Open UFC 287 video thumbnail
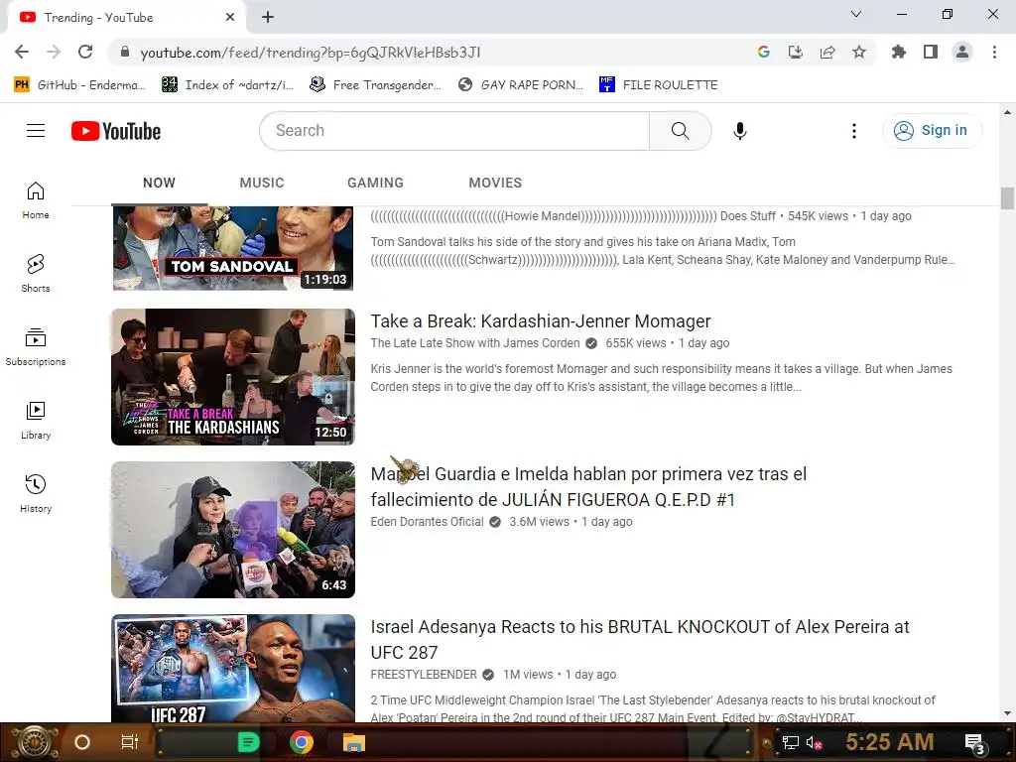1016x762 pixels. tap(233, 668)
